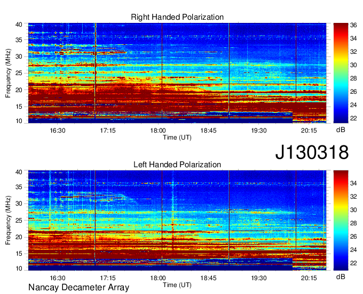The height and width of the screenshot is (294, 363).
Task: Click the 26 tick on Left Handed colorbar
Action: tap(353, 236)
